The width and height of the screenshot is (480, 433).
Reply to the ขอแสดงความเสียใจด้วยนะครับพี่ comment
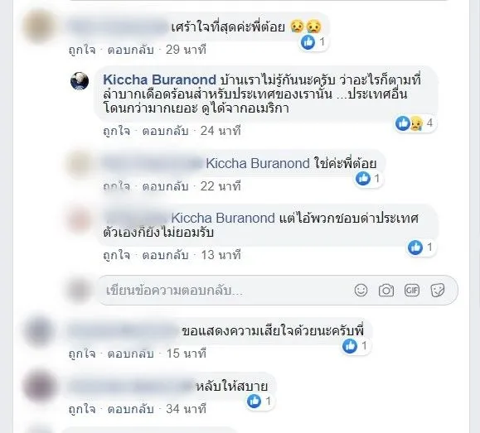click(x=131, y=354)
